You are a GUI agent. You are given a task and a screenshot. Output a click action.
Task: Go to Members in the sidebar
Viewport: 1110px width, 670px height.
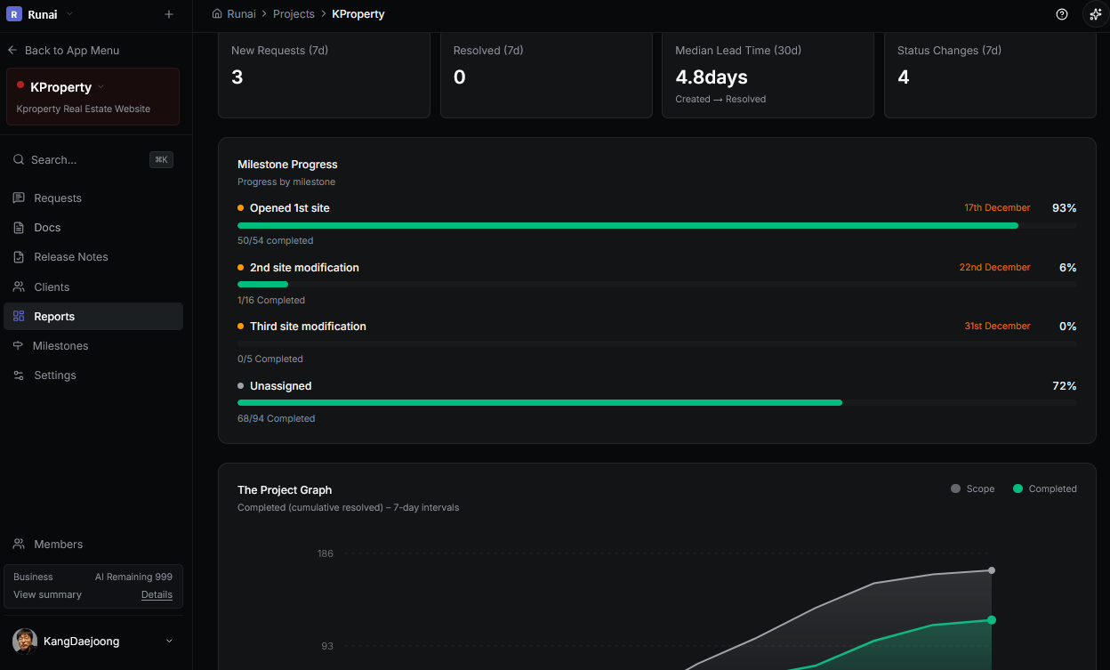(58, 545)
